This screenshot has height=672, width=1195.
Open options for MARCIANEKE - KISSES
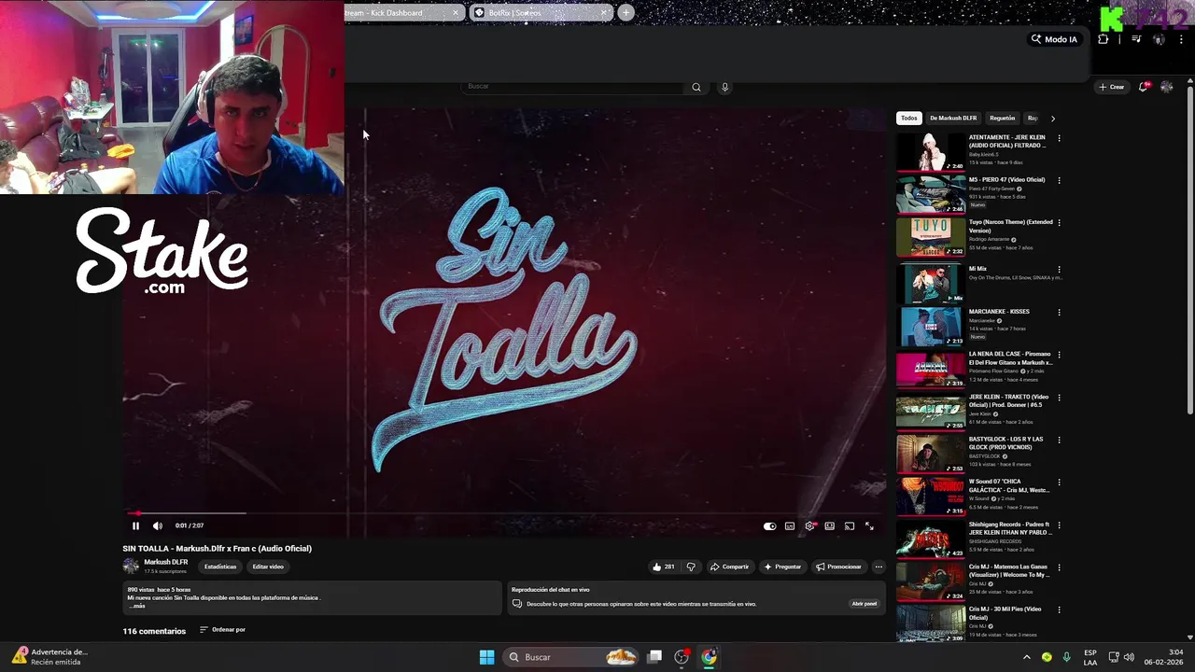click(x=1059, y=313)
